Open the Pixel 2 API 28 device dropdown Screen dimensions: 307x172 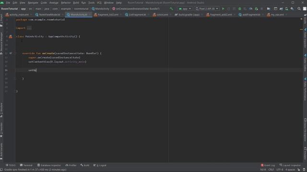pyautogui.click(x=207, y=9)
